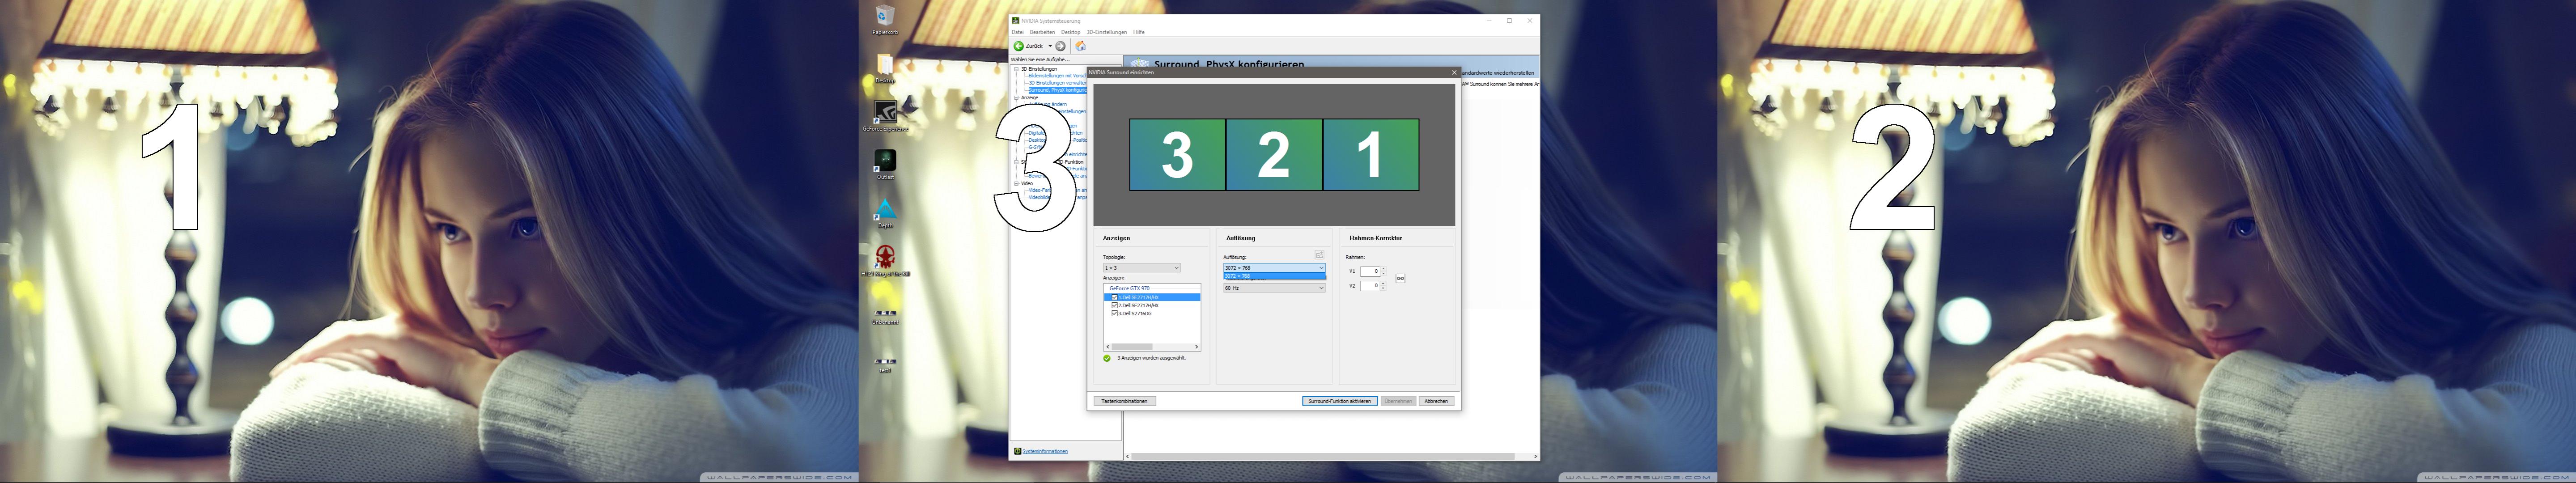The height and width of the screenshot is (483, 2576).
Task: Collapse the 3D-Einstellungen tree node
Action: [1016, 69]
